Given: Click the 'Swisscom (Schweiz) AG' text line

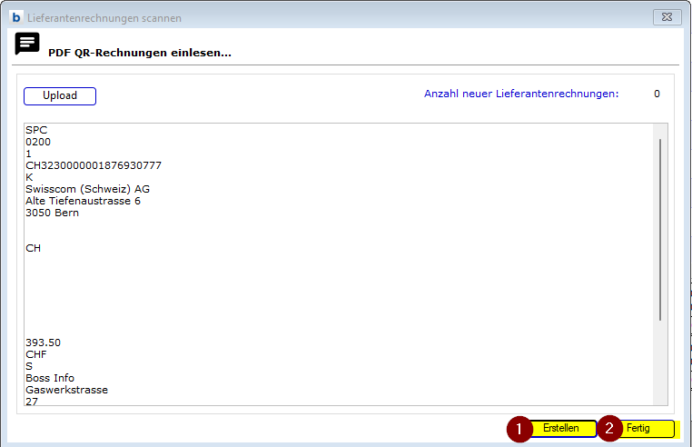Looking at the screenshot, I should coord(87,189).
